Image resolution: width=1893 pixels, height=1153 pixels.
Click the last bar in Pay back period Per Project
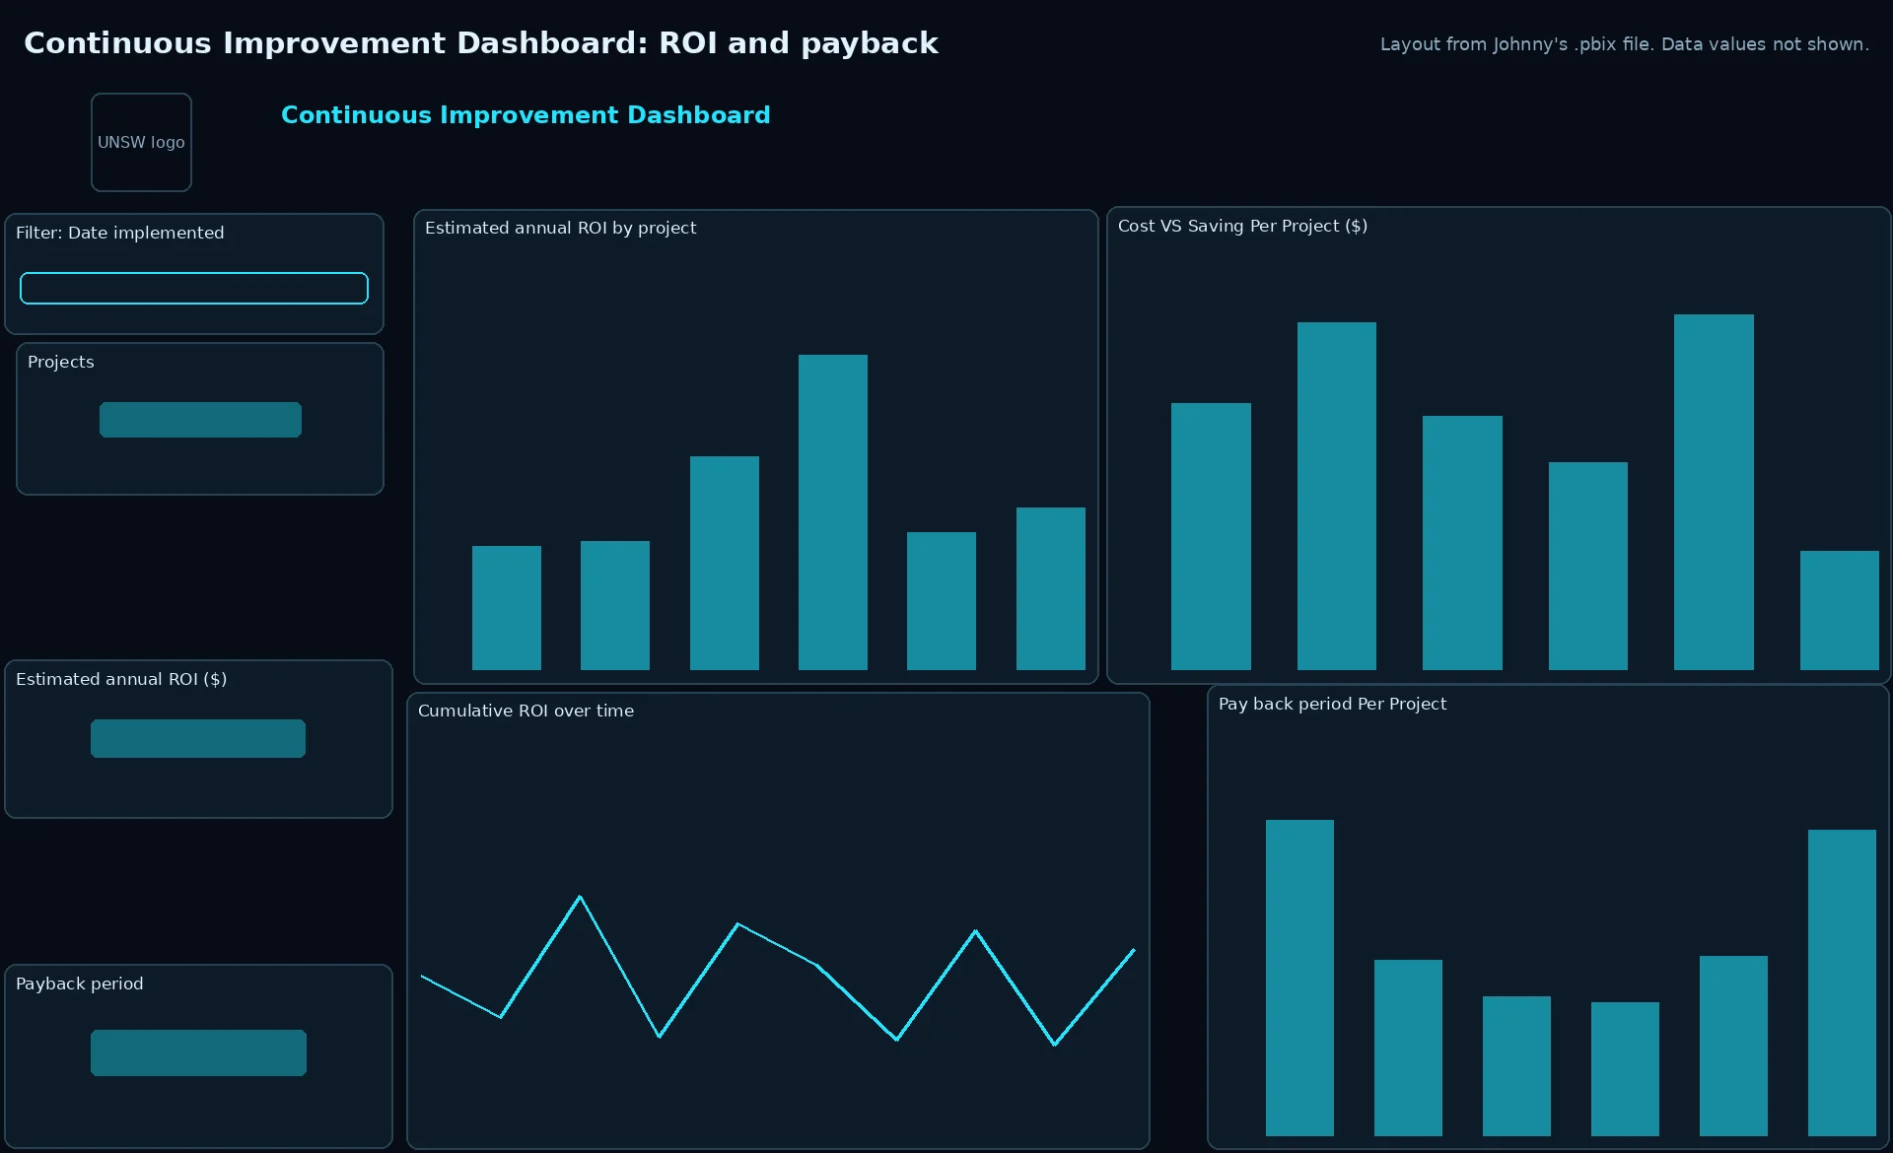click(1842, 983)
